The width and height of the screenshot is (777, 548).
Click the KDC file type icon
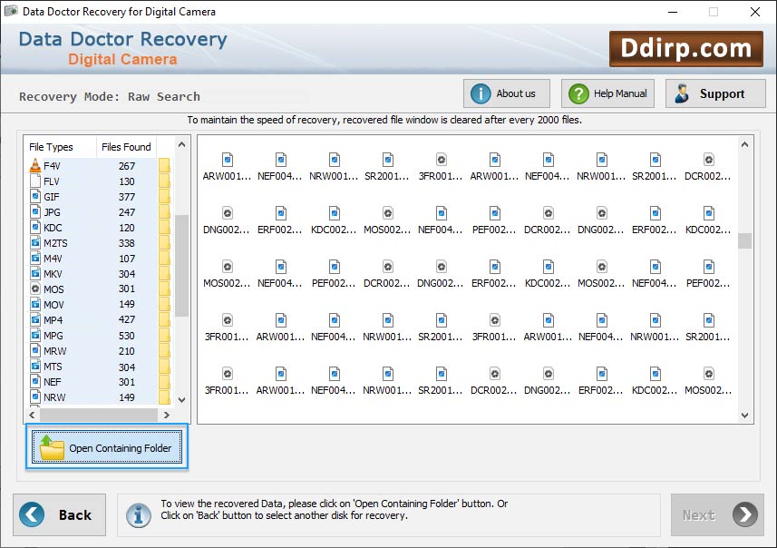point(35,227)
